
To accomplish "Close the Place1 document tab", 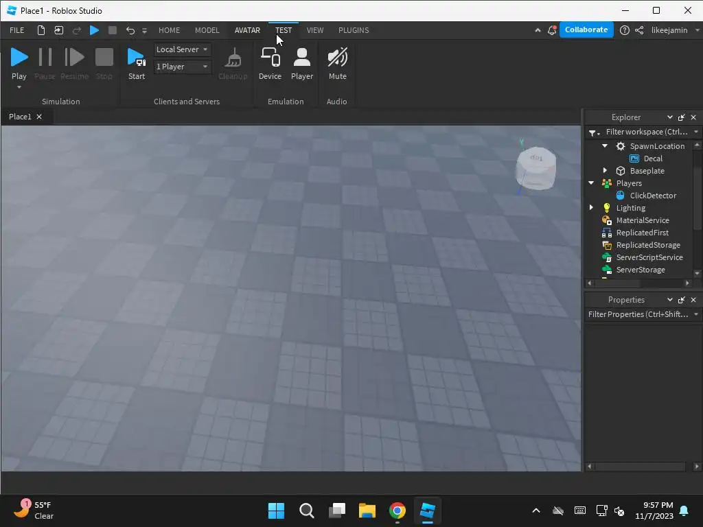I will pyautogui.click(x=39, y=117).
